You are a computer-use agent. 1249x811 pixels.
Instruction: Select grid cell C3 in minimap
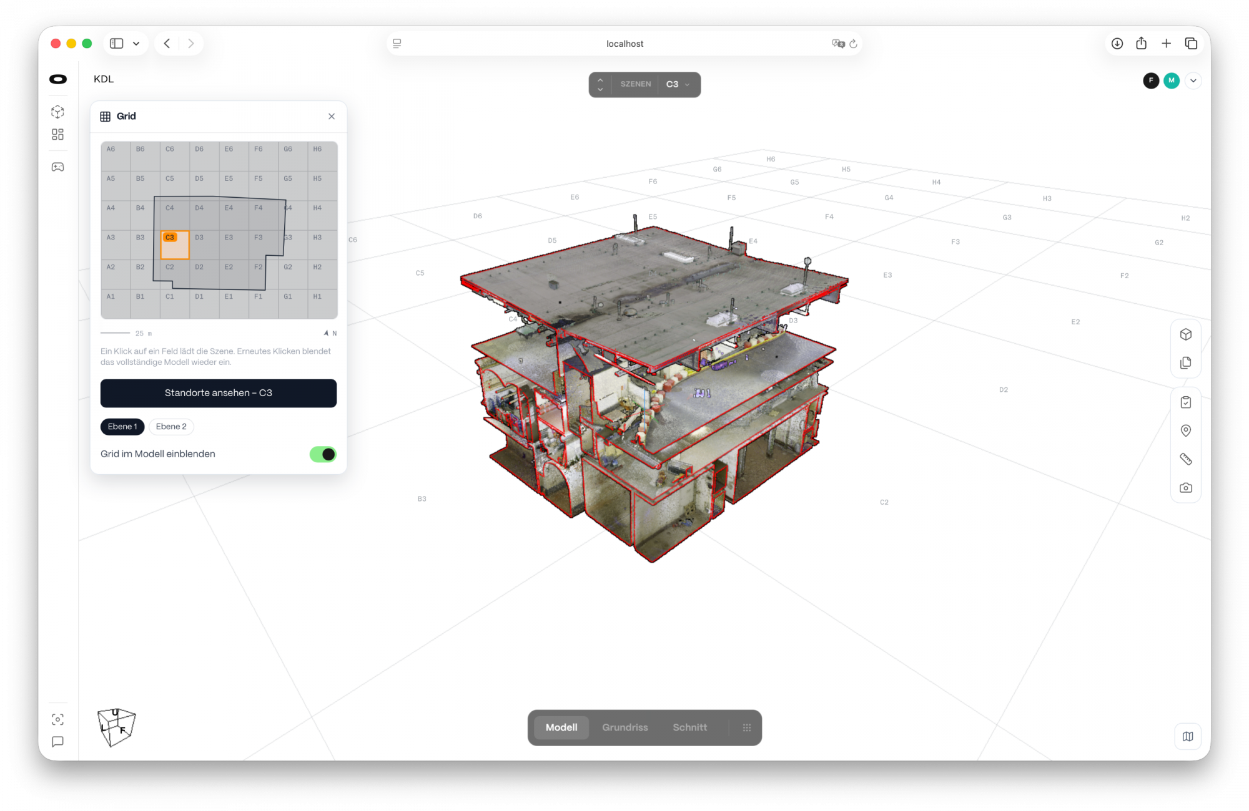[x=175, y=245]
